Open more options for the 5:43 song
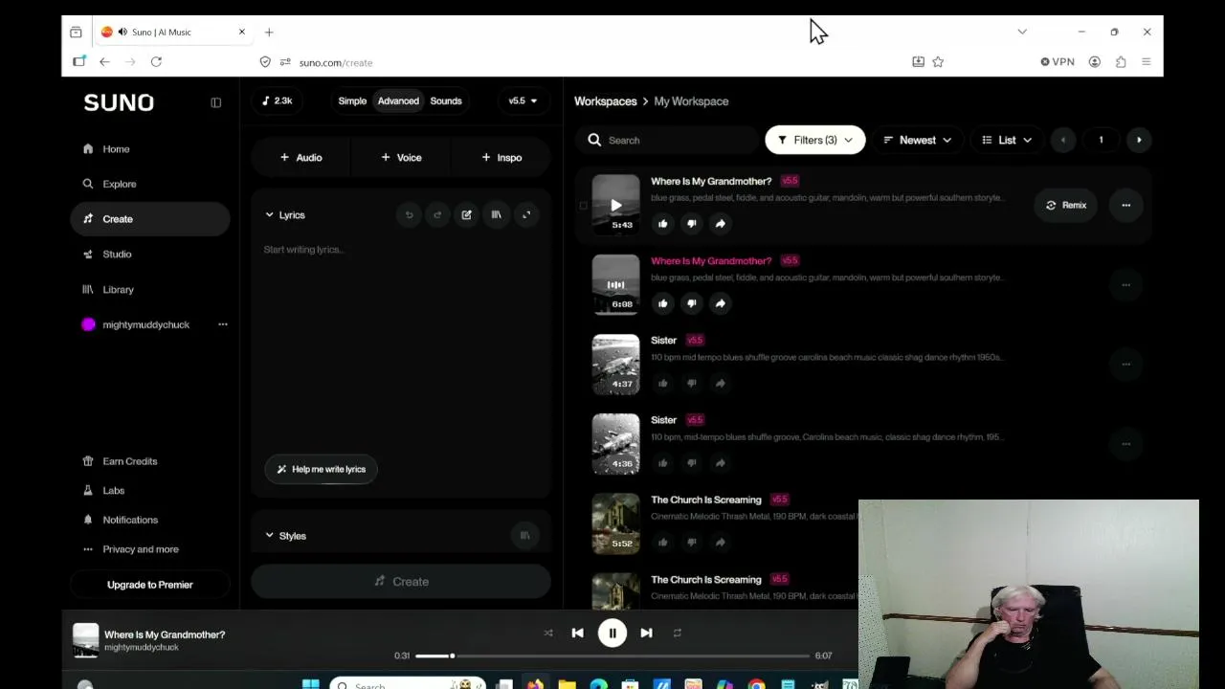This screenshot has width=1225, height=689. point(1125,205)
